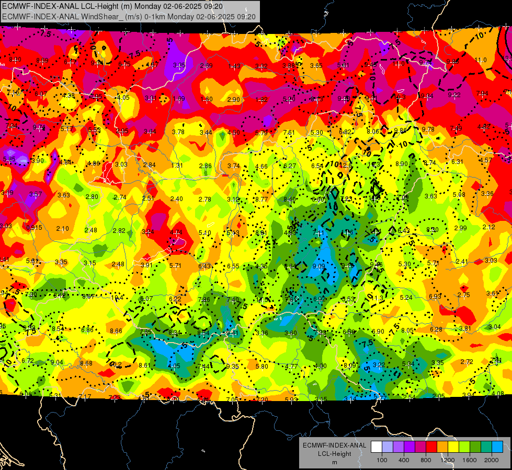Click the wind shear value 6.22
The width and height of the screenshot is (512, 470).
tap(175, 299)
